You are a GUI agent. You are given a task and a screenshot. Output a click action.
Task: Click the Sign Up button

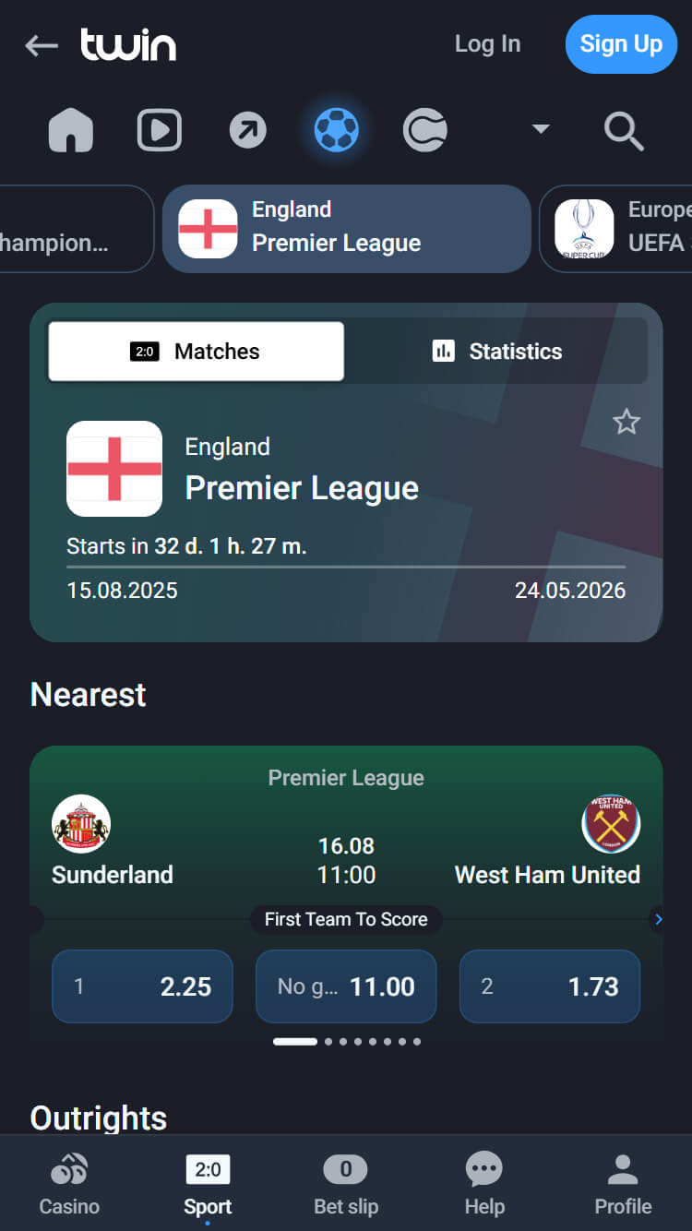pyautogui.click(x=621, y=44)
